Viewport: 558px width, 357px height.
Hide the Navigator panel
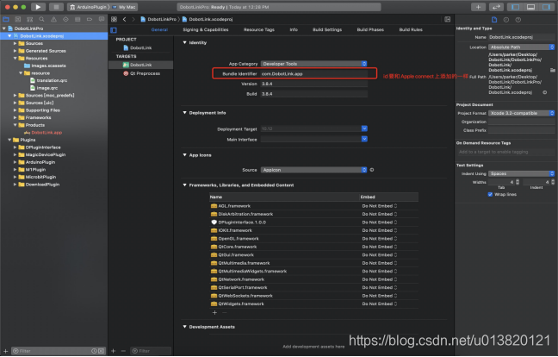pyautogui.click(x=515, y=7)
